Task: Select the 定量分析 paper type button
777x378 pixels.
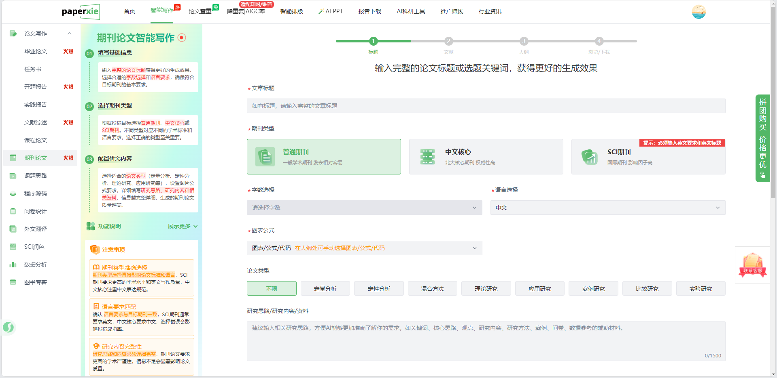Action: tap(325, 289)
